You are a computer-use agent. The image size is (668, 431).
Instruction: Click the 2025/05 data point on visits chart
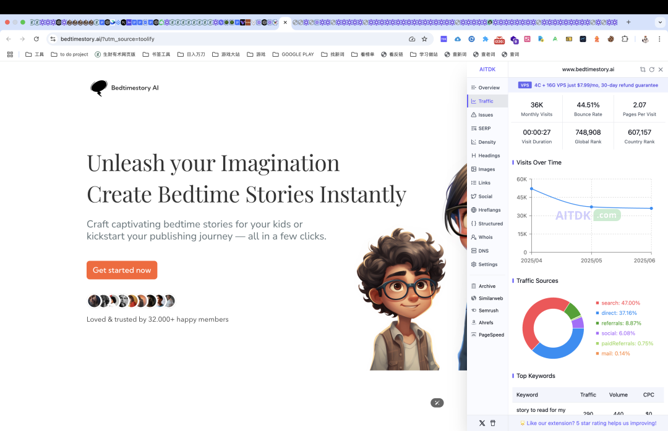[591, 207]
